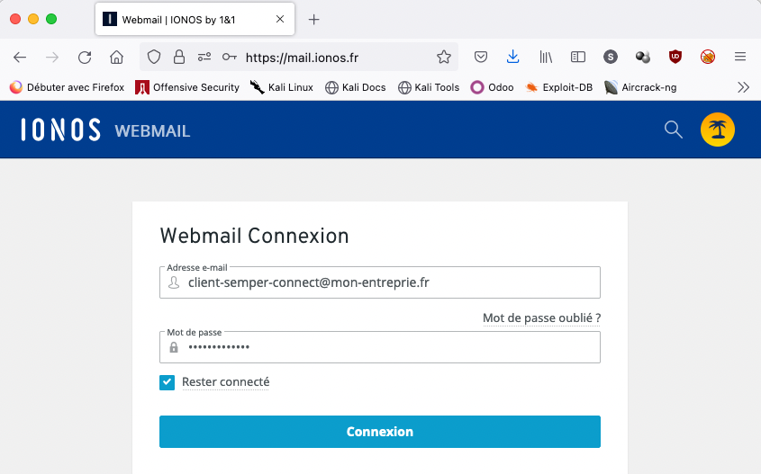Click the Adresse e-mail input field

click(387, 282)
